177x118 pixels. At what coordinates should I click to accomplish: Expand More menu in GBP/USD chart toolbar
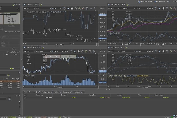coord(103,51)
